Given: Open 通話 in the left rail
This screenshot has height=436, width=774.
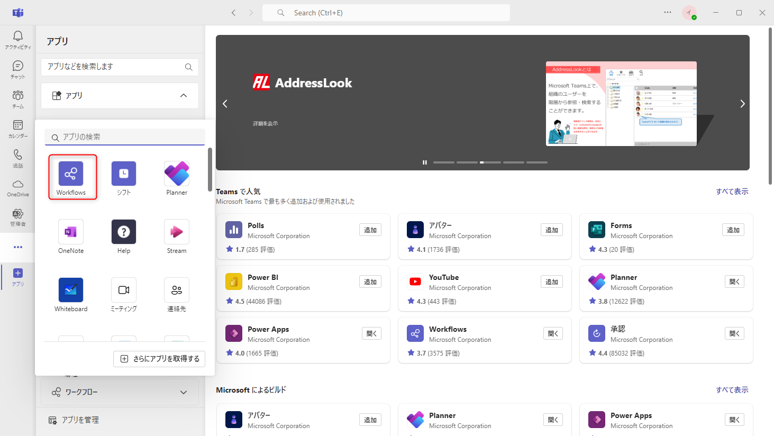Looking at the screenshot, I should 18,158.
